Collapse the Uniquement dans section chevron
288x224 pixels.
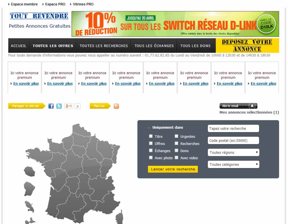[149, 128]
